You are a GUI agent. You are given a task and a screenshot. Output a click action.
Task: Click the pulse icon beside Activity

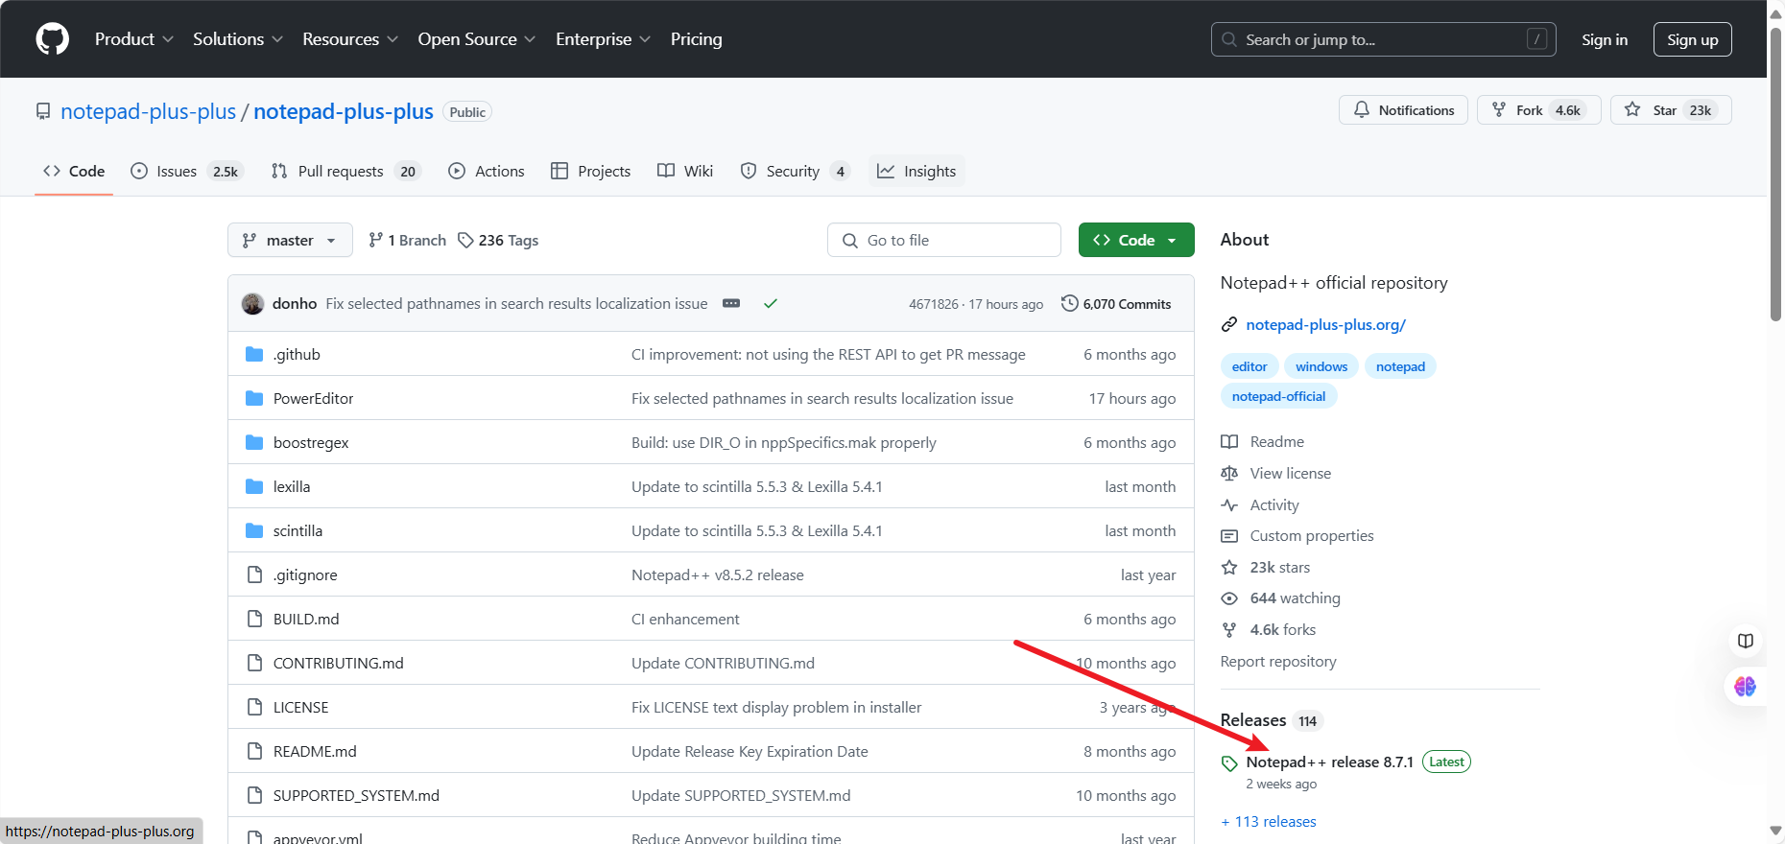click(1229, 504)
